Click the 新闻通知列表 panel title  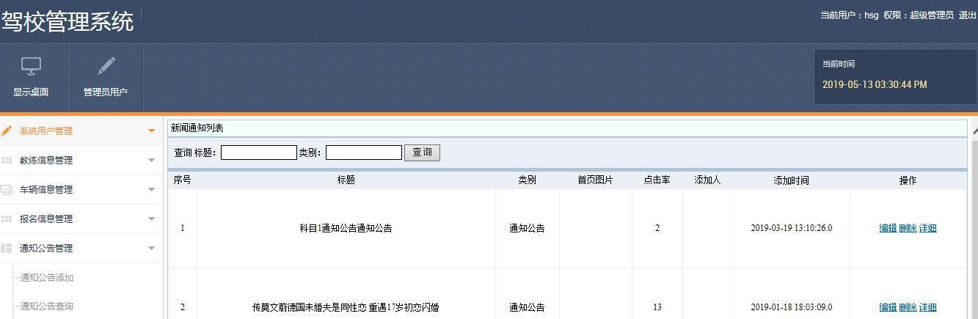click(x=197, y=128)
